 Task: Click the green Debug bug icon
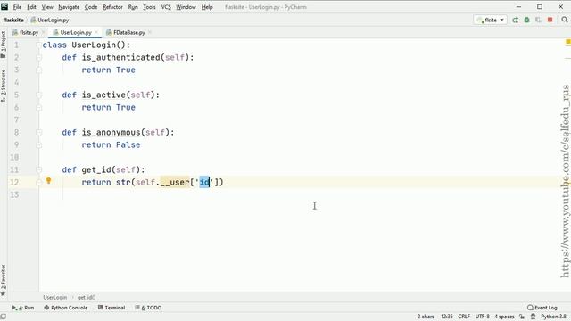527,20
